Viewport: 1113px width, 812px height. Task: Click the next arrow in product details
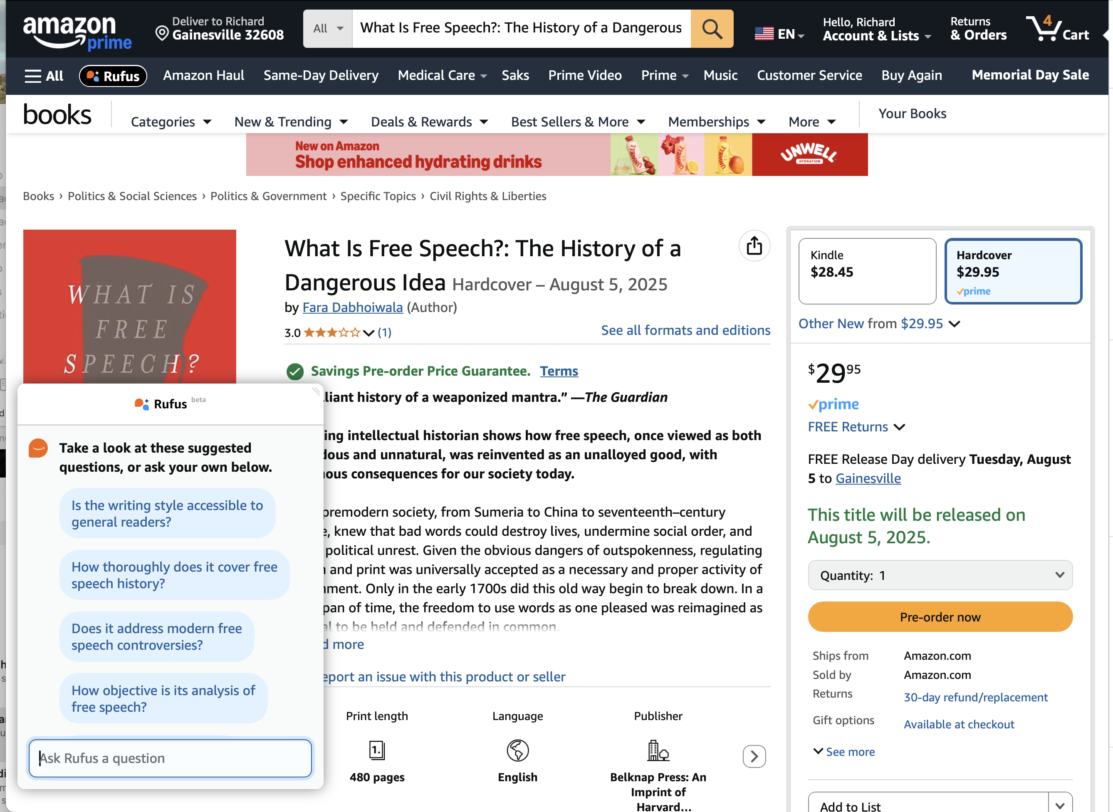point(754,756)
